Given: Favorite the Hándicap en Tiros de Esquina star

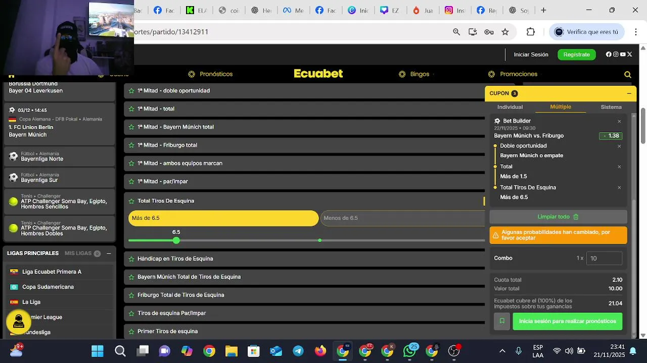Looking at the screenshot, I should click(x=131, y=259).
